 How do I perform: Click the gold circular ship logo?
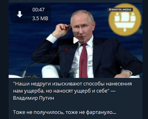tap(125, 20)
